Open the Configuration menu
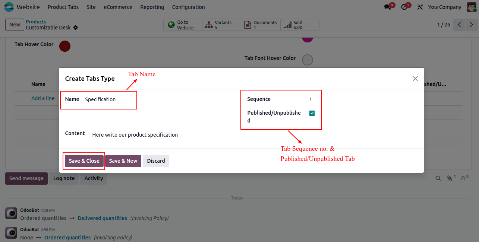The width and height of the screenshot is (479, 242). [x=188, y=7]
